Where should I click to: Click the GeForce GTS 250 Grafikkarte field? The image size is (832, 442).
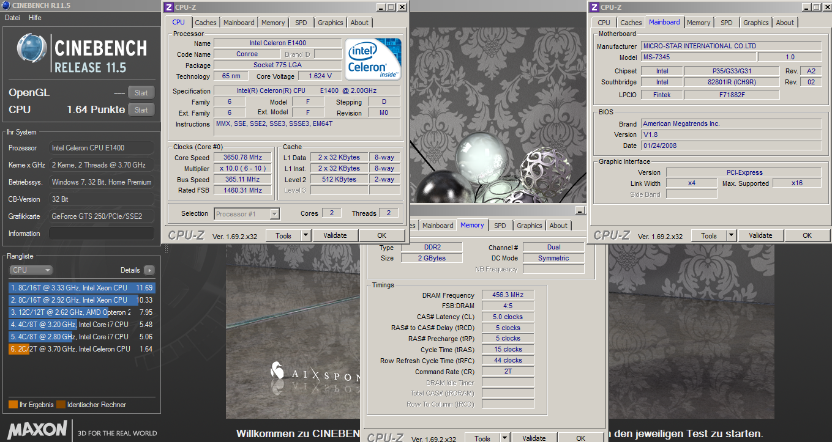click(102, 216)
